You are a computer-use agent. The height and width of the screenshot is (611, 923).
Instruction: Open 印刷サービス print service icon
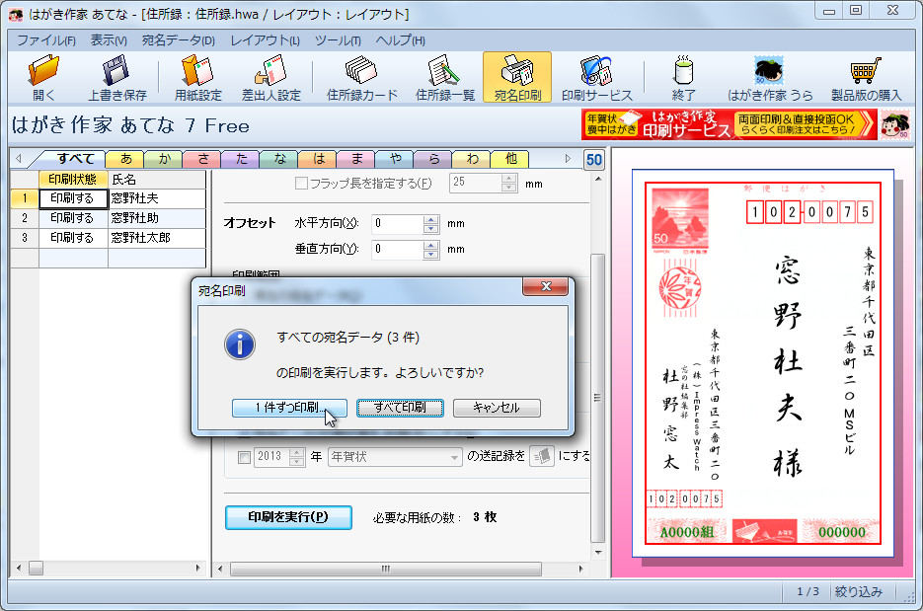(598, 76)
